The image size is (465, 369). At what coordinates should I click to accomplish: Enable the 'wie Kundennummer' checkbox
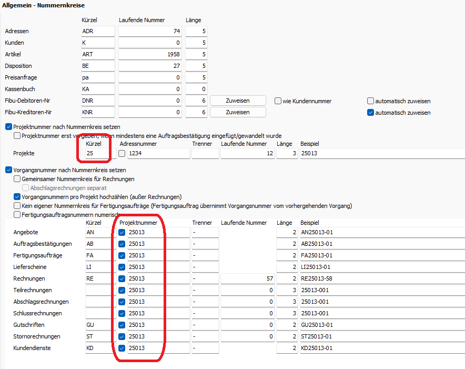(278, 101)
